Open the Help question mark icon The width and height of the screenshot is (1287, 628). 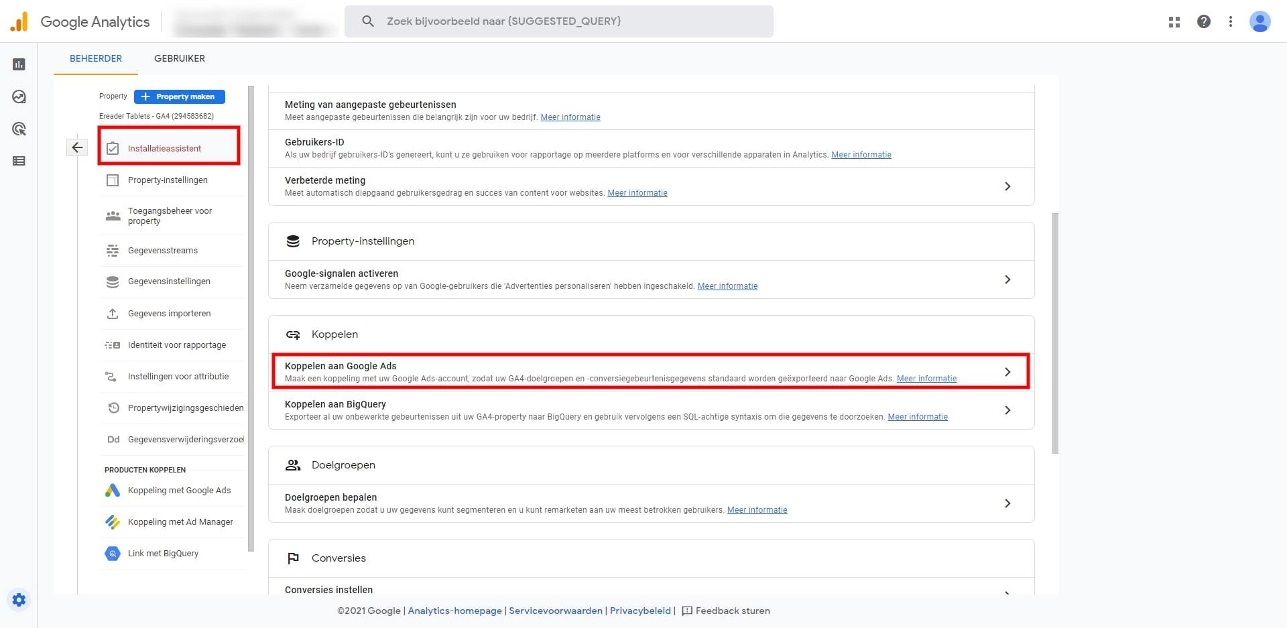(x=1204, y=21)
